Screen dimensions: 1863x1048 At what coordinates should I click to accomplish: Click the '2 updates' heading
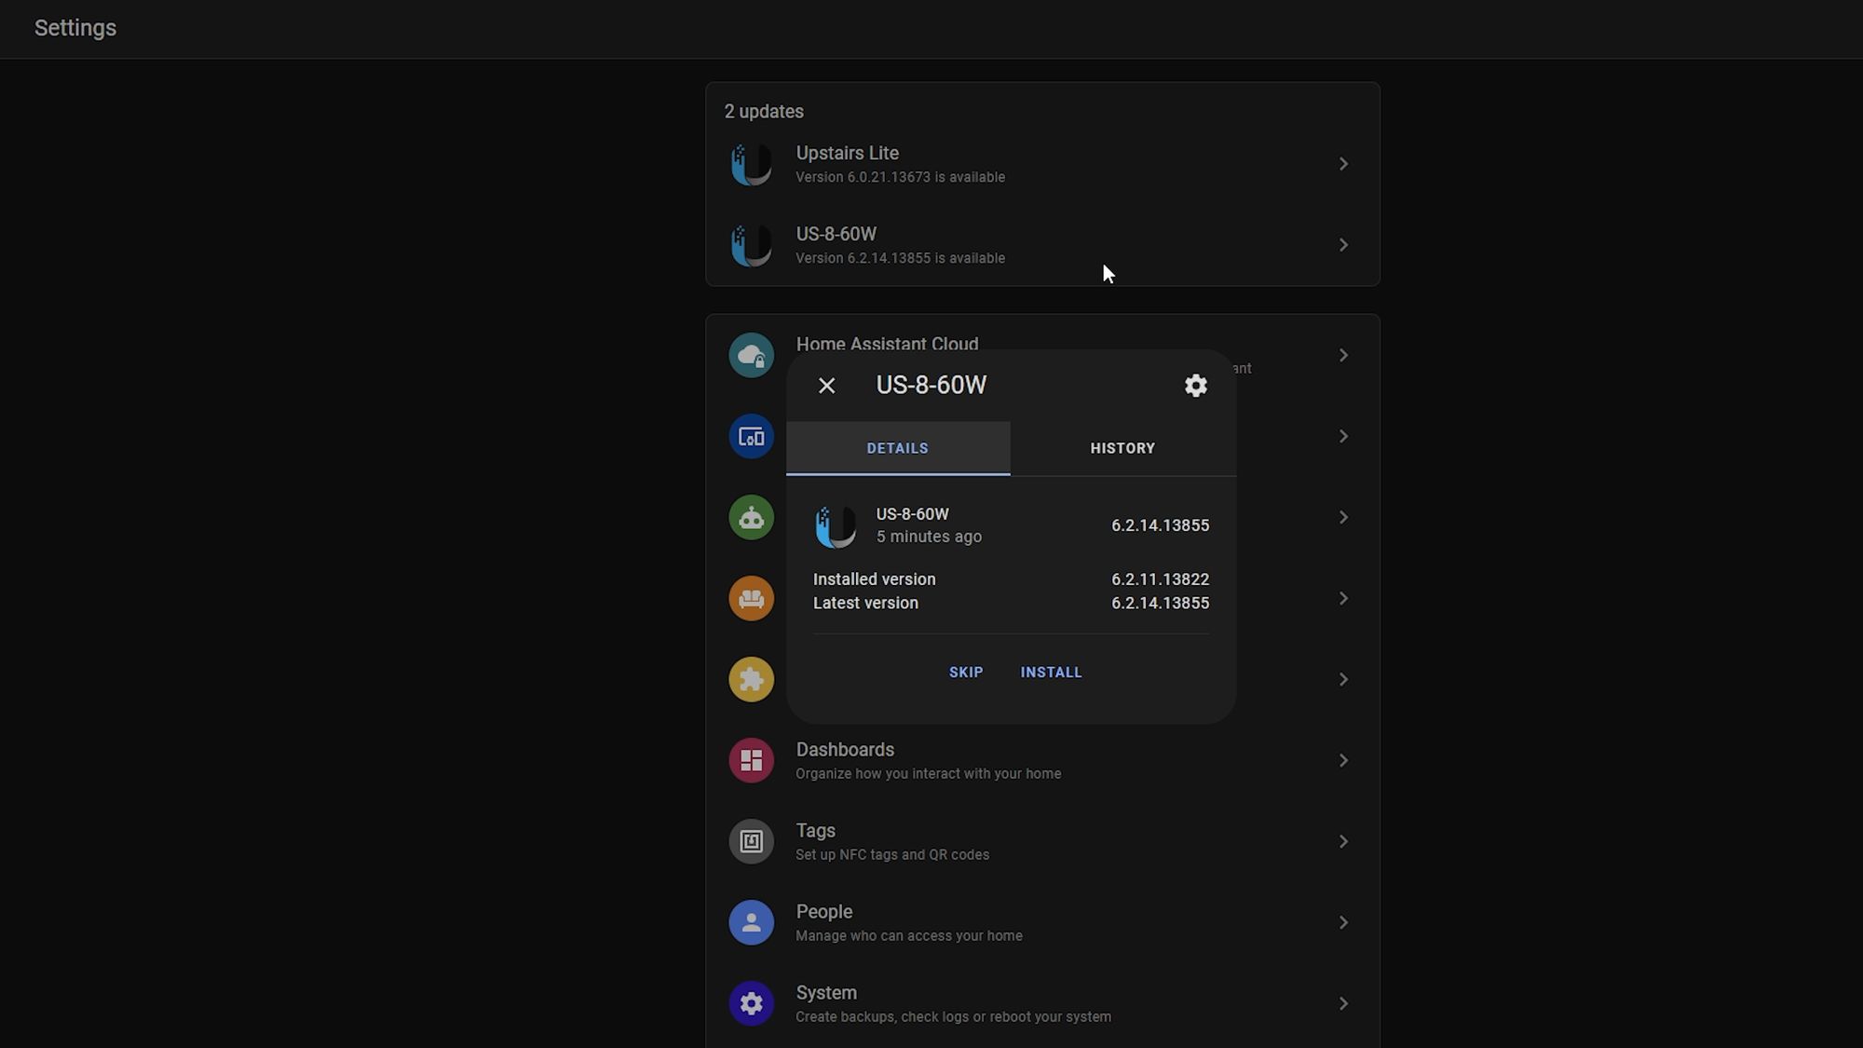(x=764, y=112)
